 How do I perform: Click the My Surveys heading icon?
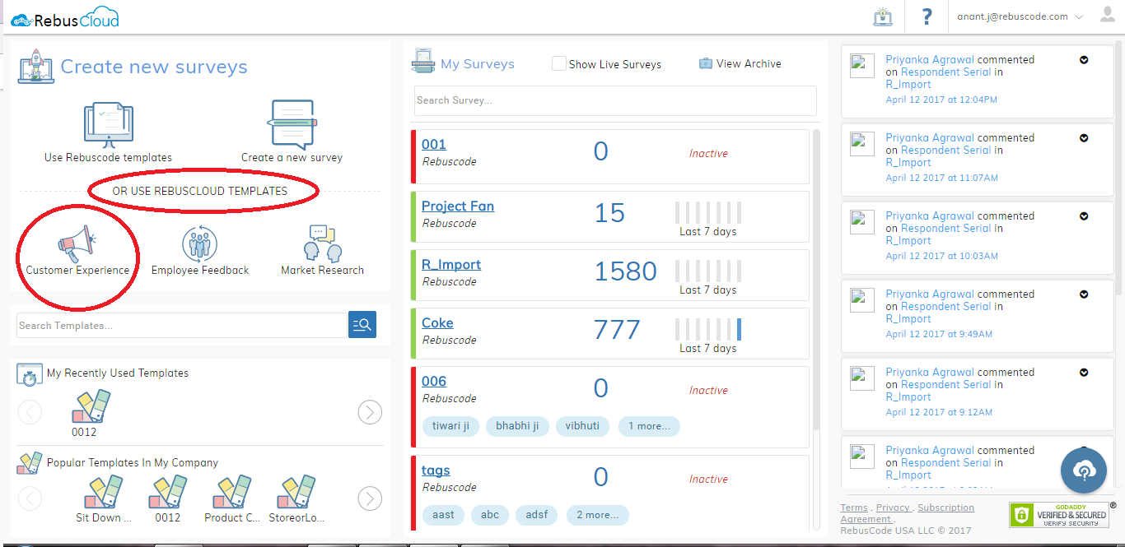click(x=423, y=63)
